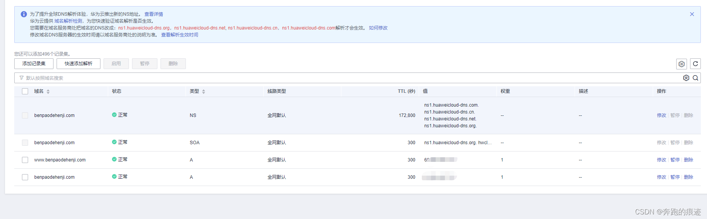Click ns1.huaweicloud-dns.net. value

tap(450, 119)
